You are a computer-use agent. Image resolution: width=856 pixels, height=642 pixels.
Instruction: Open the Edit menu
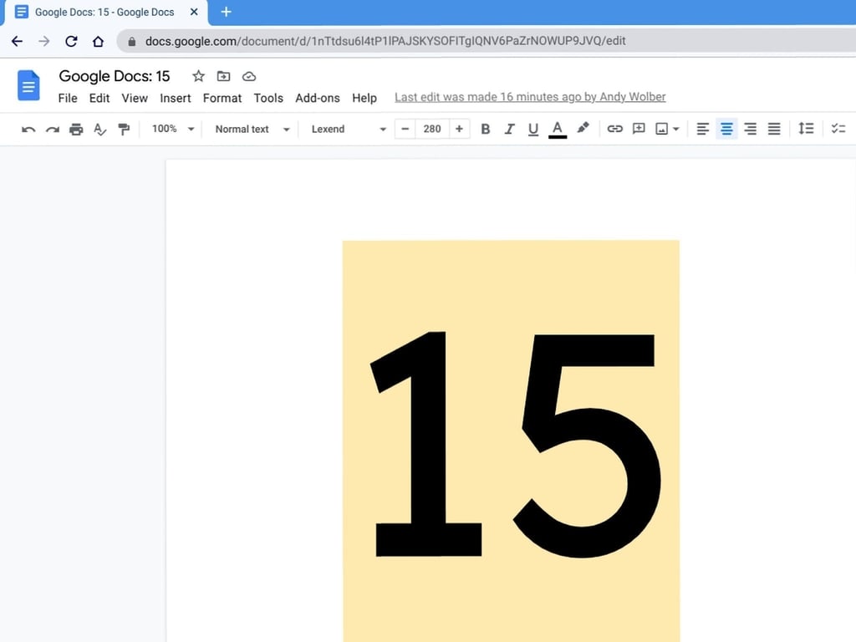(99, 99)
